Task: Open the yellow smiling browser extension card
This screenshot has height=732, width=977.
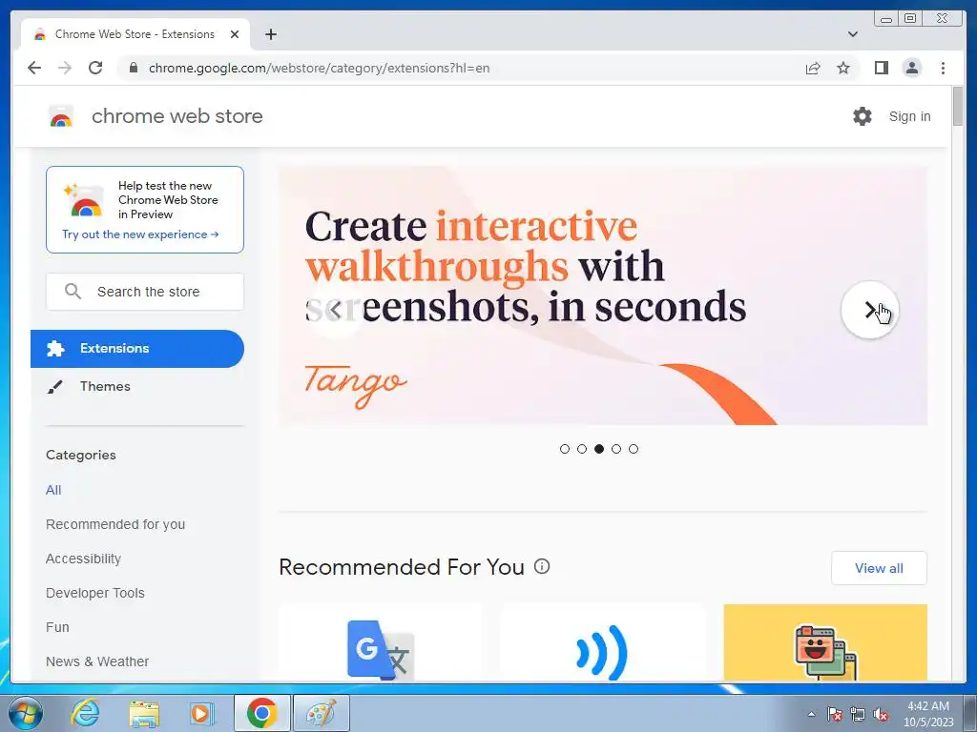Action: tap(825, 642)
